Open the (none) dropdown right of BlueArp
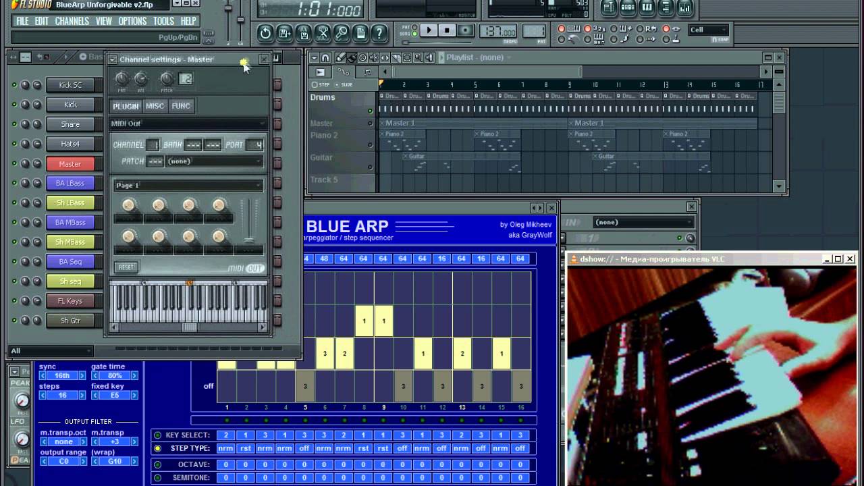Image resolution: width=864 pixels, height=486 pixels. coord(643,222)
